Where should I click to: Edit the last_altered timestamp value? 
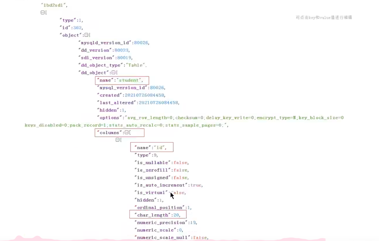pos(158,103)
